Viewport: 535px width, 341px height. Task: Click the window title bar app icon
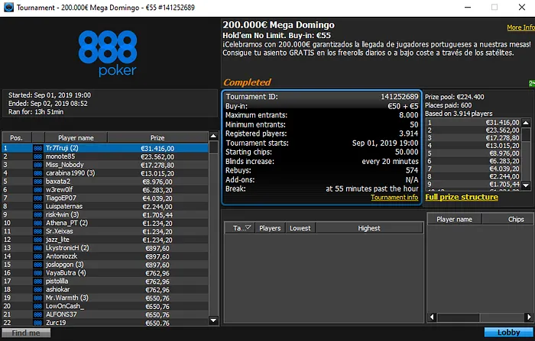point(8,7)
